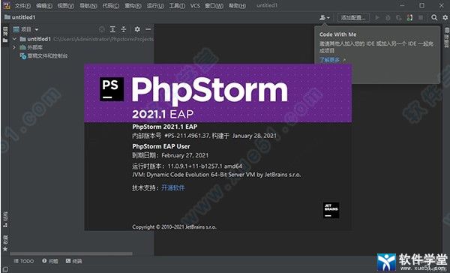Open the 编辑(E) menu

pyautogui.click(x=44, y=6)
